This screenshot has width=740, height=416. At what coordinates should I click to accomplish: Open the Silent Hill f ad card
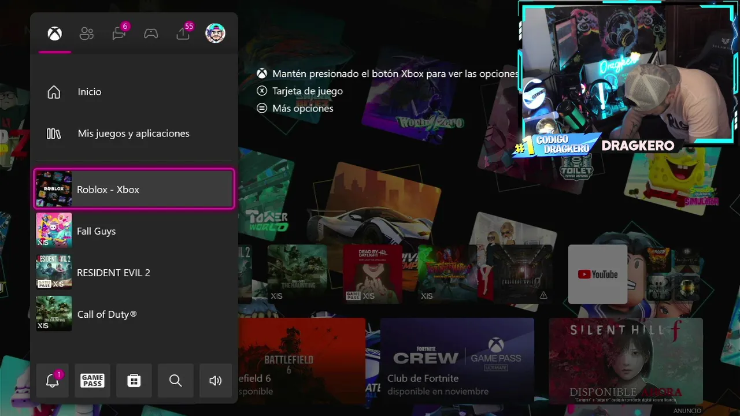626,361
